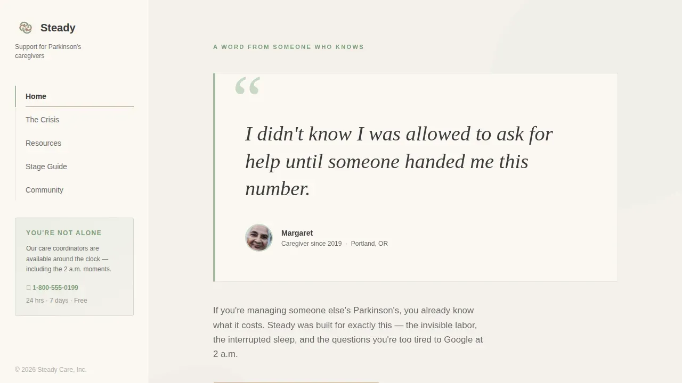Click the "Portland, OR" location text
This screenshot has width=682, height=383.
(369, 244)
